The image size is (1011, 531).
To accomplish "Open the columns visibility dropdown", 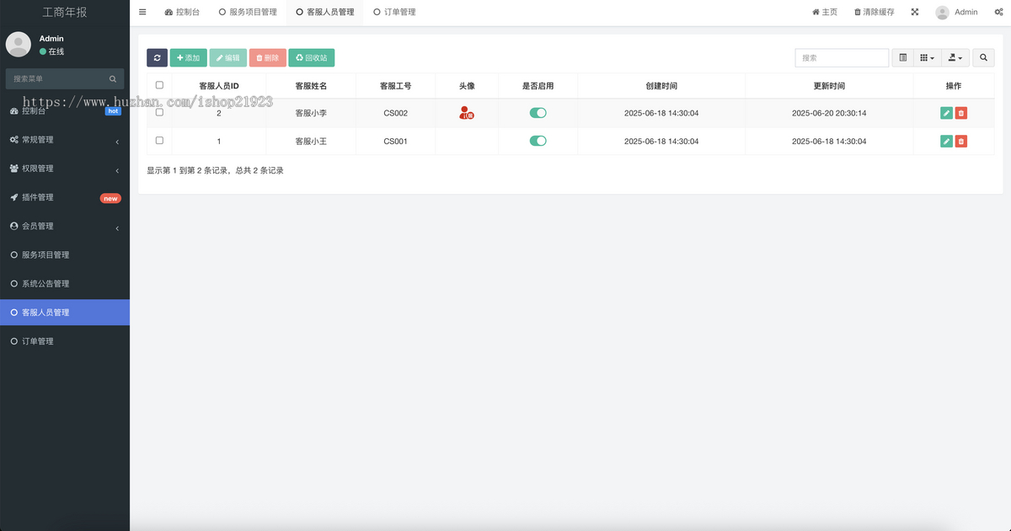I will 927,57.
